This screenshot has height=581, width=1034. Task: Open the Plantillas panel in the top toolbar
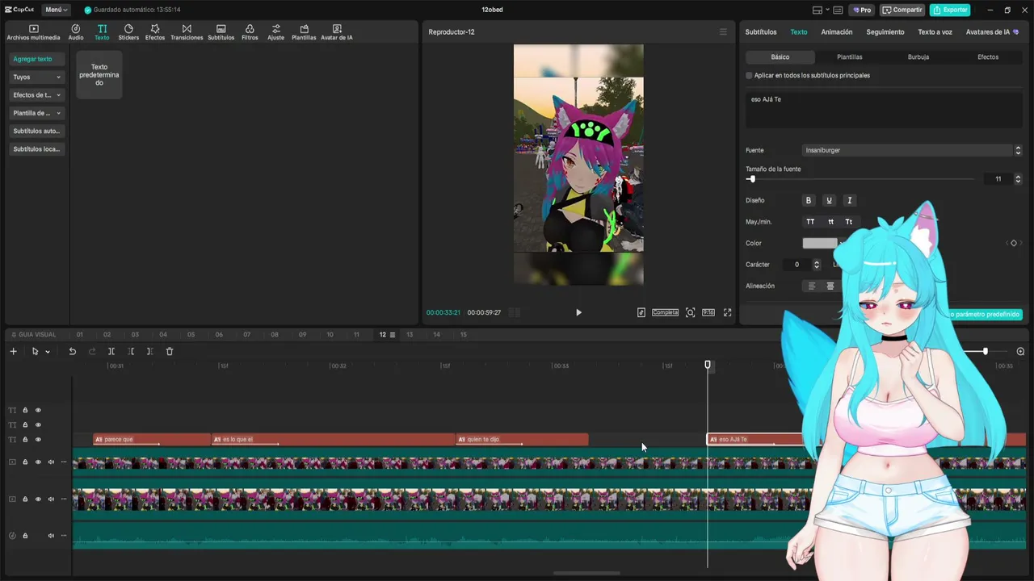(x=304, y=32)
